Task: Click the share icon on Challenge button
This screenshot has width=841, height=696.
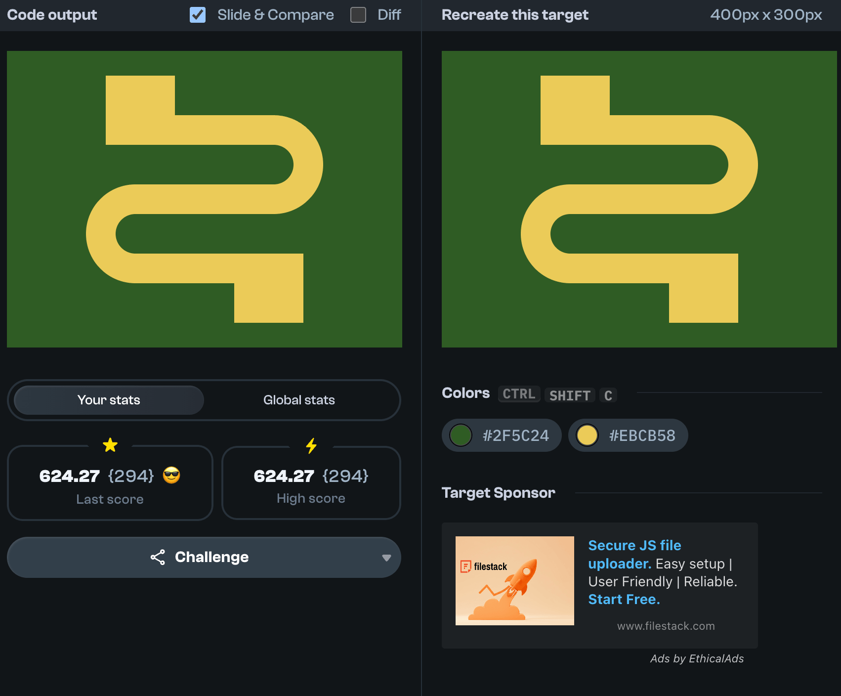Action: point(158,557)
